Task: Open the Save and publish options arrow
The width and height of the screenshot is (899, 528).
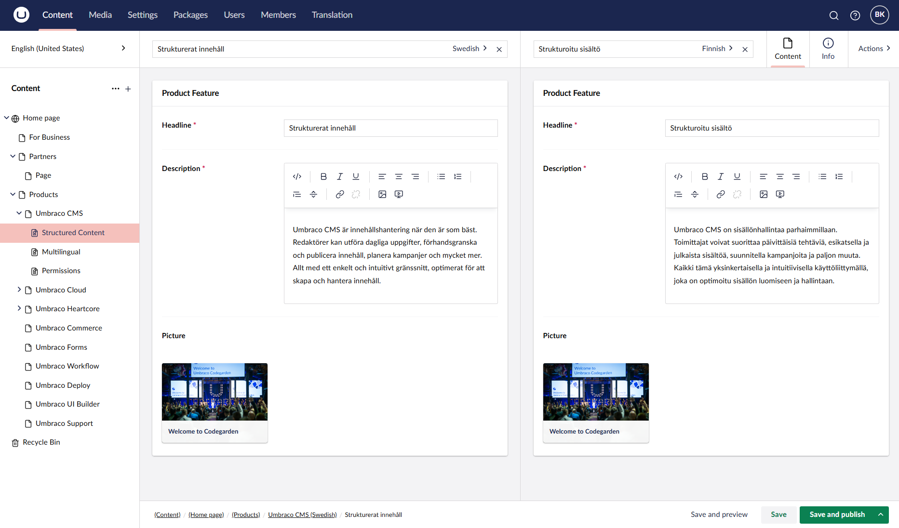Action: click(x=881, y=515)
